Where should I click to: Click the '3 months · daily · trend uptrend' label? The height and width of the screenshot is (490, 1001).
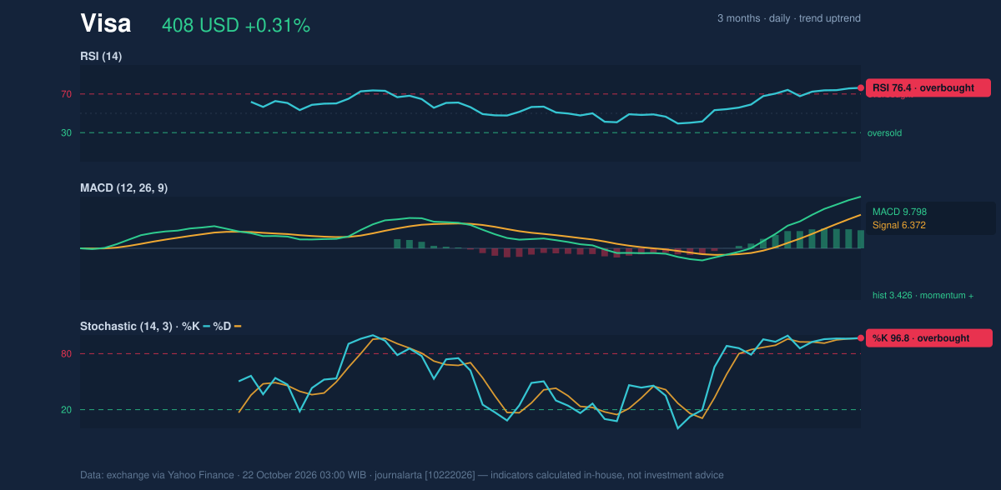click(x=789, y=18)
